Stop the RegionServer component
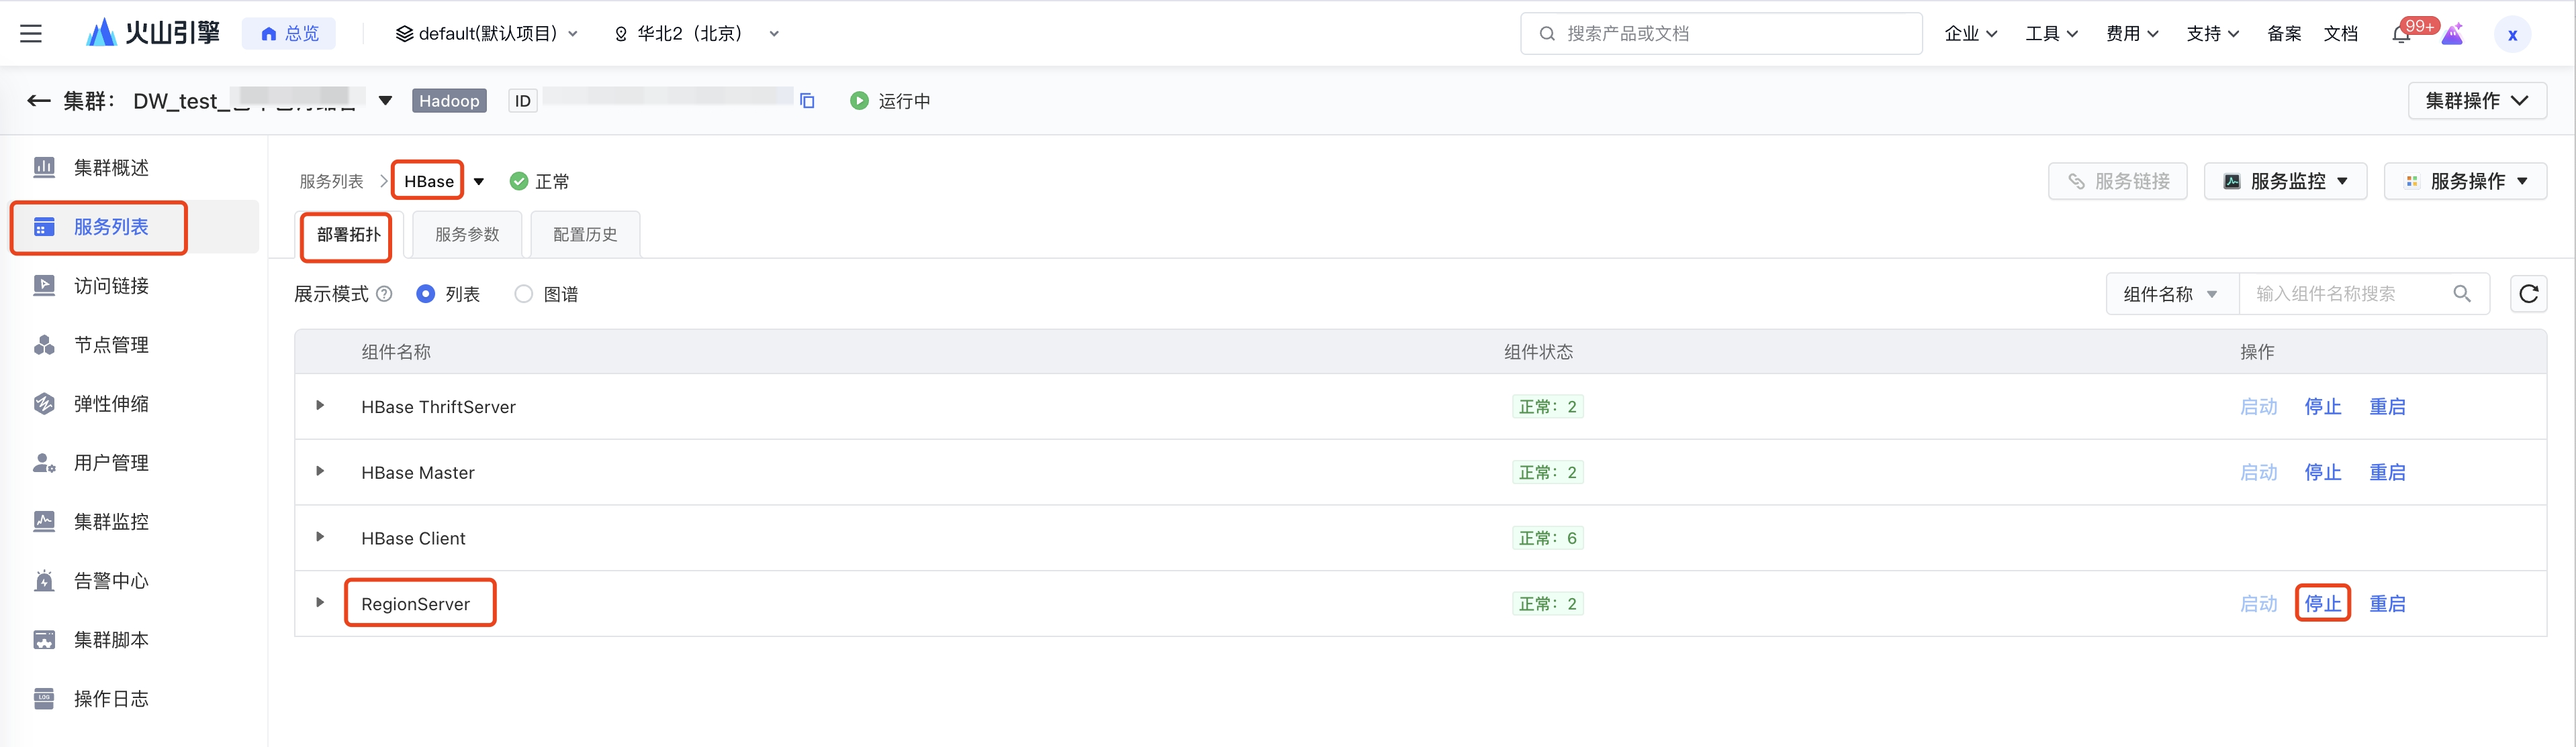 [x=2322, y=604]
